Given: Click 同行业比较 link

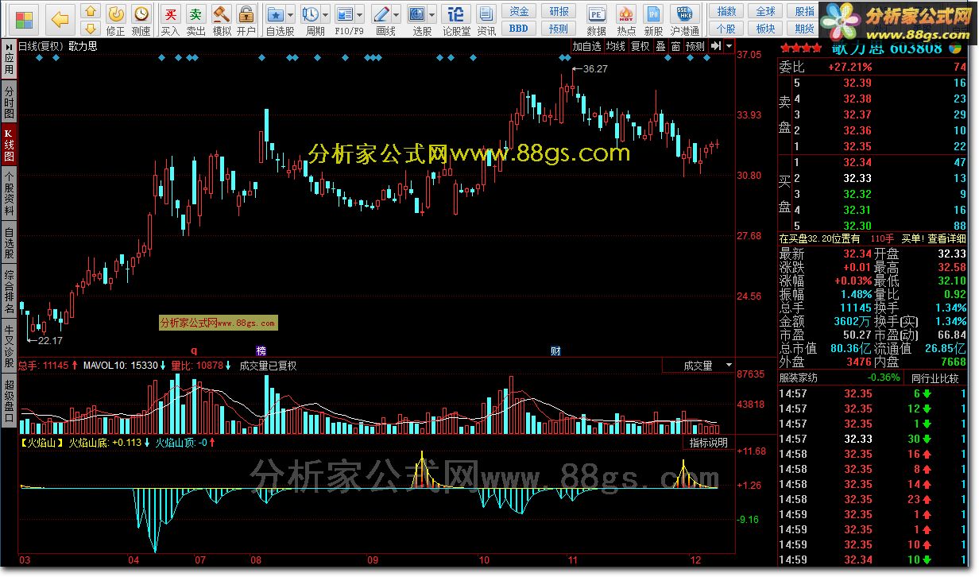Looking at the screenshot, I should click(936, 378).
